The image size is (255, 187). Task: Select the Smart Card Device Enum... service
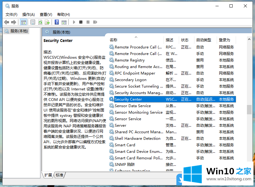tap(172, 151)
